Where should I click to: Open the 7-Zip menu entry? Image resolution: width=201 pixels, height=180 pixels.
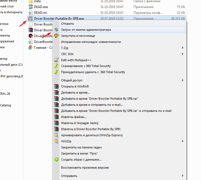119,48
